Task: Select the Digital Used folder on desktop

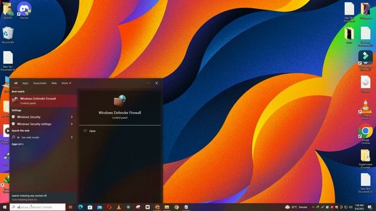Action: [x=365, y=158]
